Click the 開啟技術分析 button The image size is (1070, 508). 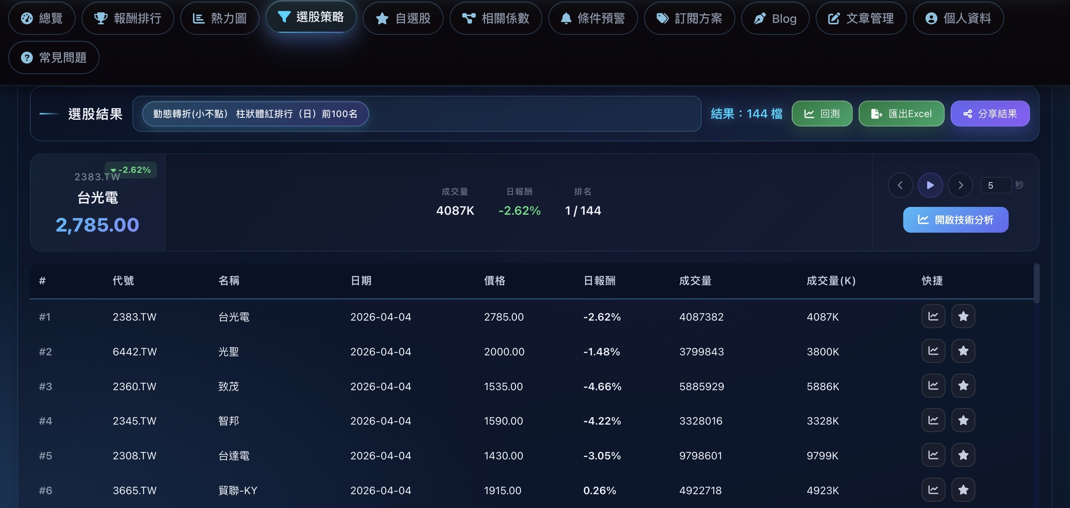(x=955, y=220)
